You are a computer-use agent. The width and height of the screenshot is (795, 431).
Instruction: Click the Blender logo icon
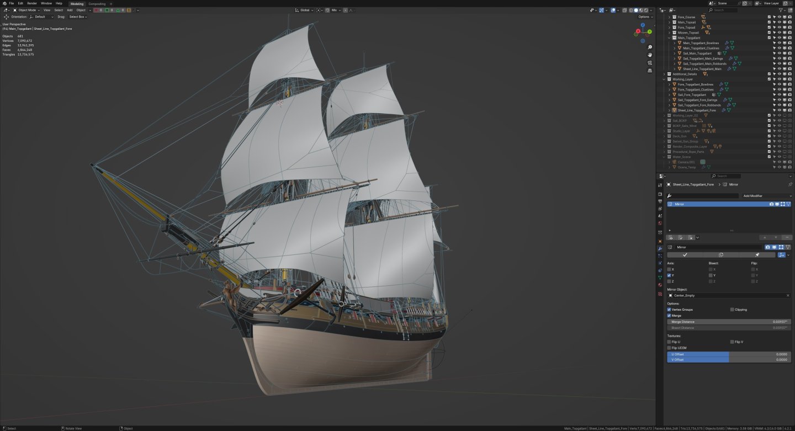[x=4, y=3]
